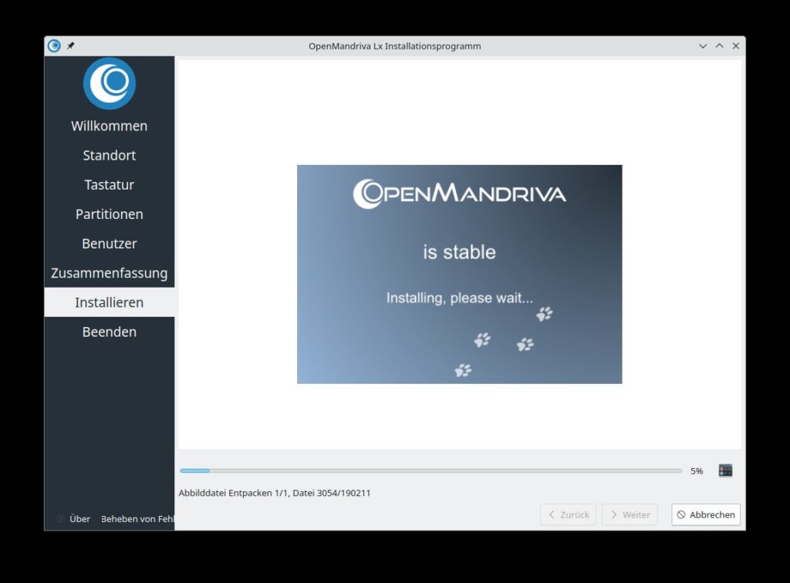Viewport: 790px width, 583px height.
Task: Click the OpenMandriva logo in the sidebar
Action: [x=110, y=83]
